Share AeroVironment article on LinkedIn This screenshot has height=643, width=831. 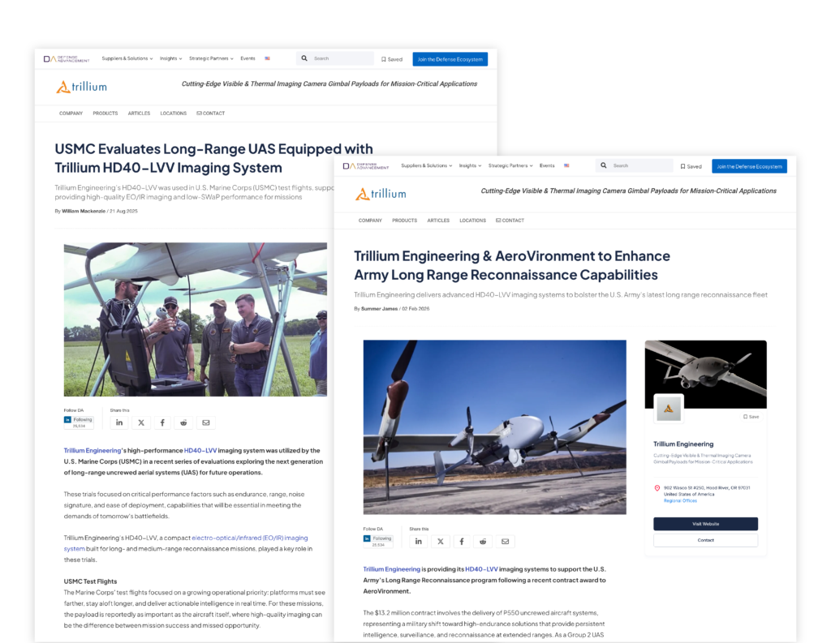[x=419, y=542]
